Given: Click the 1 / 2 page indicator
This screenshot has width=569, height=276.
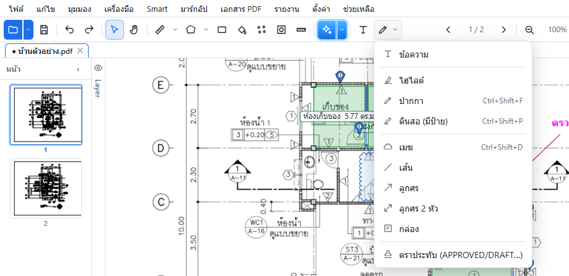Looking at the screenshot, I should click(x=476, y=30).
